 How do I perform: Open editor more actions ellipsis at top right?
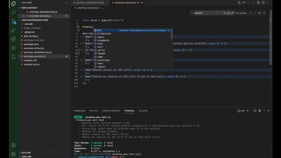268,3
